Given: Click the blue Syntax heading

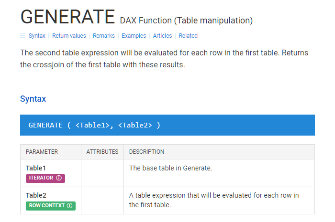Looking at the screenshot, I should [33, 99].
